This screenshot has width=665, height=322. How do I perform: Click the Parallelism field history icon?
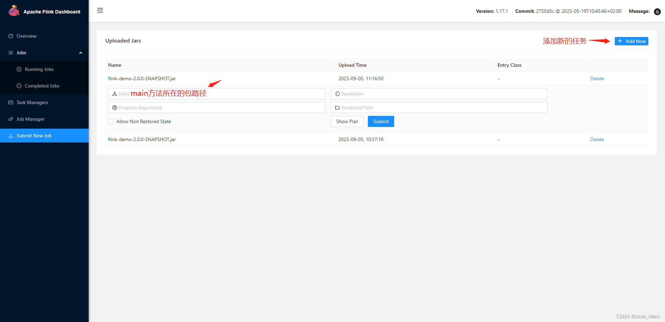337,94
